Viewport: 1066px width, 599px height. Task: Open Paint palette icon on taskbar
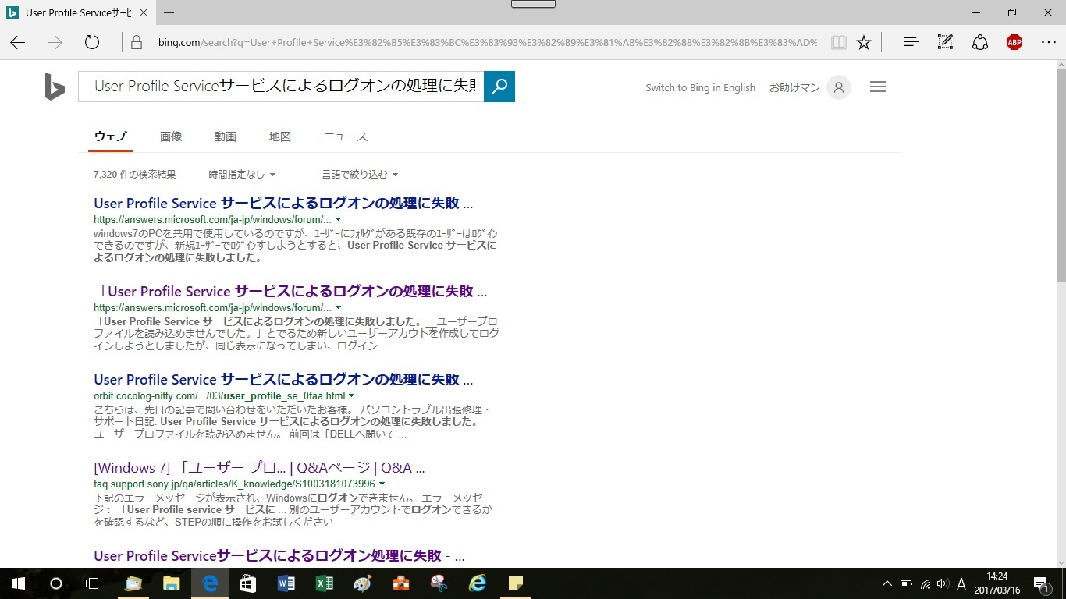click(x=363, y=583)
